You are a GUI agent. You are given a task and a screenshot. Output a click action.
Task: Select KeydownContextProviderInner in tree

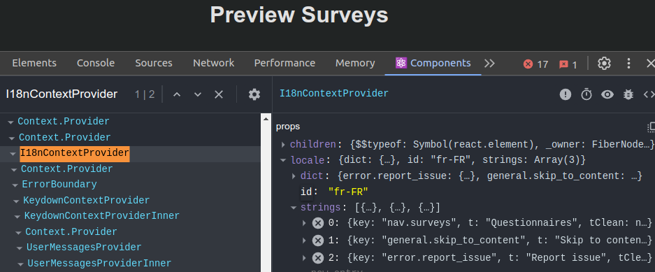[x=102, y=216]
